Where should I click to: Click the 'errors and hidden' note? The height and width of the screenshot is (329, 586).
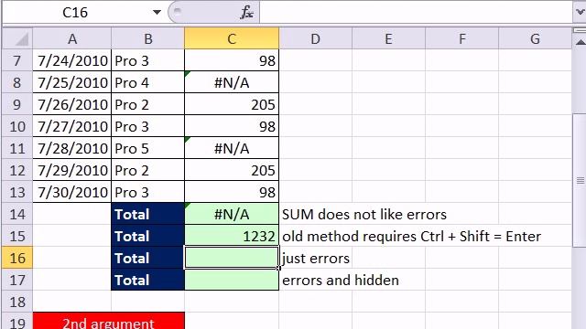click(341, 281)
